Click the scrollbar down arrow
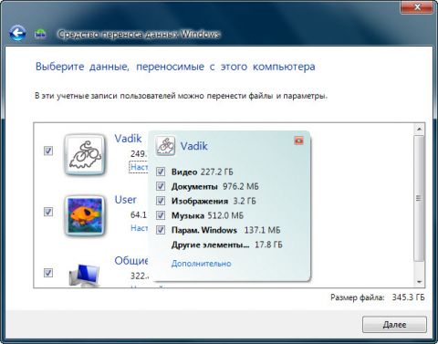Screen dimensions: 438x344 [420, 282]
